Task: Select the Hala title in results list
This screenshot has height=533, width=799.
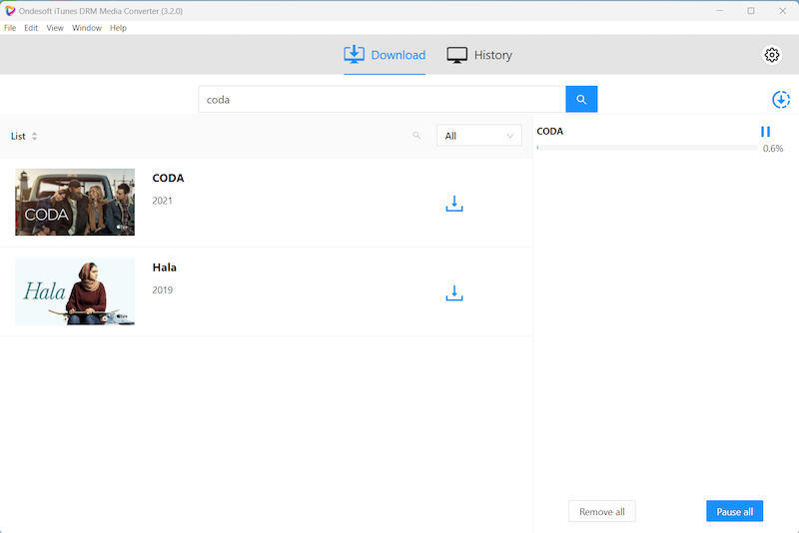Action: 164,267
